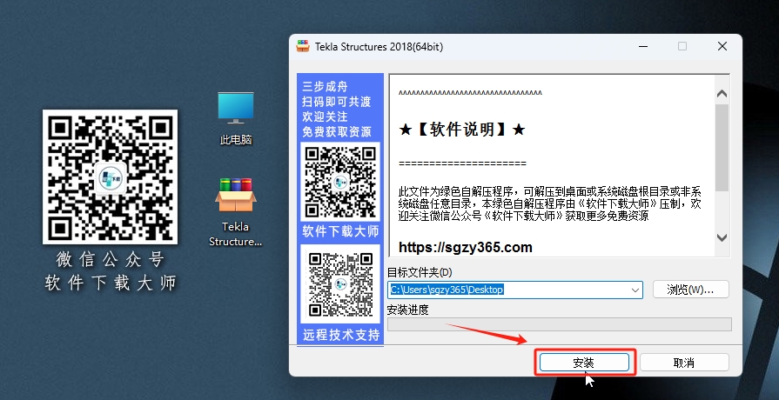Click the scroll down arrow in description box
Image resolution: width=779 pixels, height=400 pixels.
pyautogui.click(x=722, y=237)
